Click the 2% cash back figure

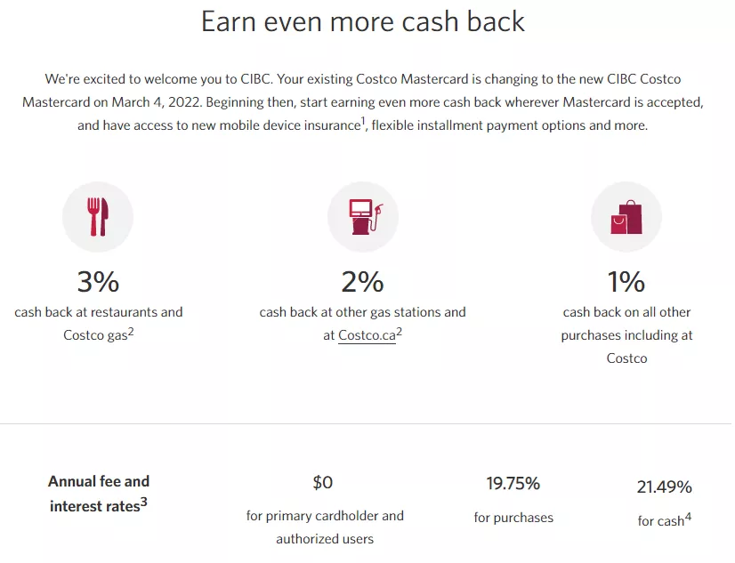pyautogui.click(x=362, y=281)
